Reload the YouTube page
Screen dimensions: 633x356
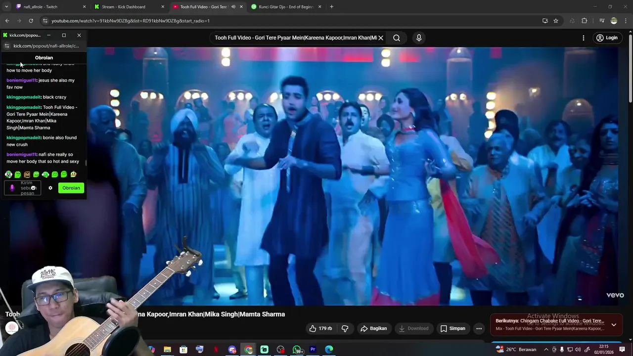tap(31, 21)
